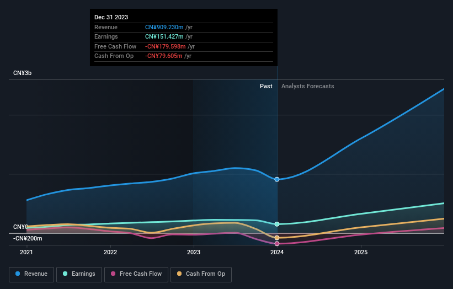The width and height of the screenshot is (453, 289).
Task: Click the 2023 x-axis label
Action: click(194, 252)
